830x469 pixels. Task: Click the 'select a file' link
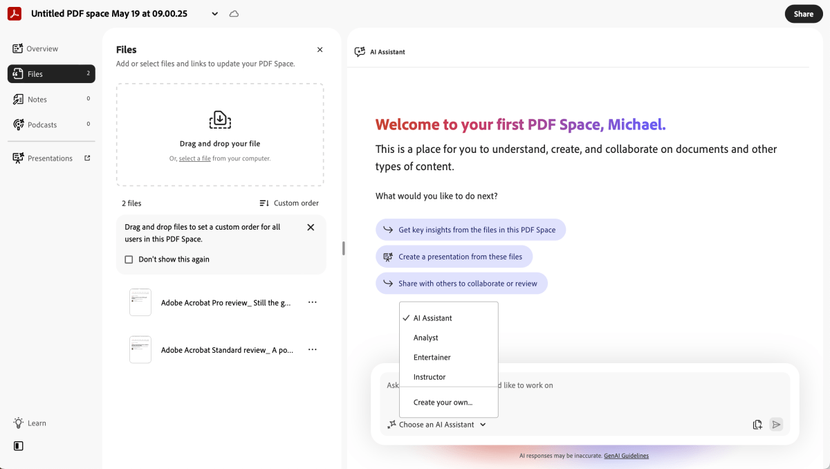pos(195,158)
